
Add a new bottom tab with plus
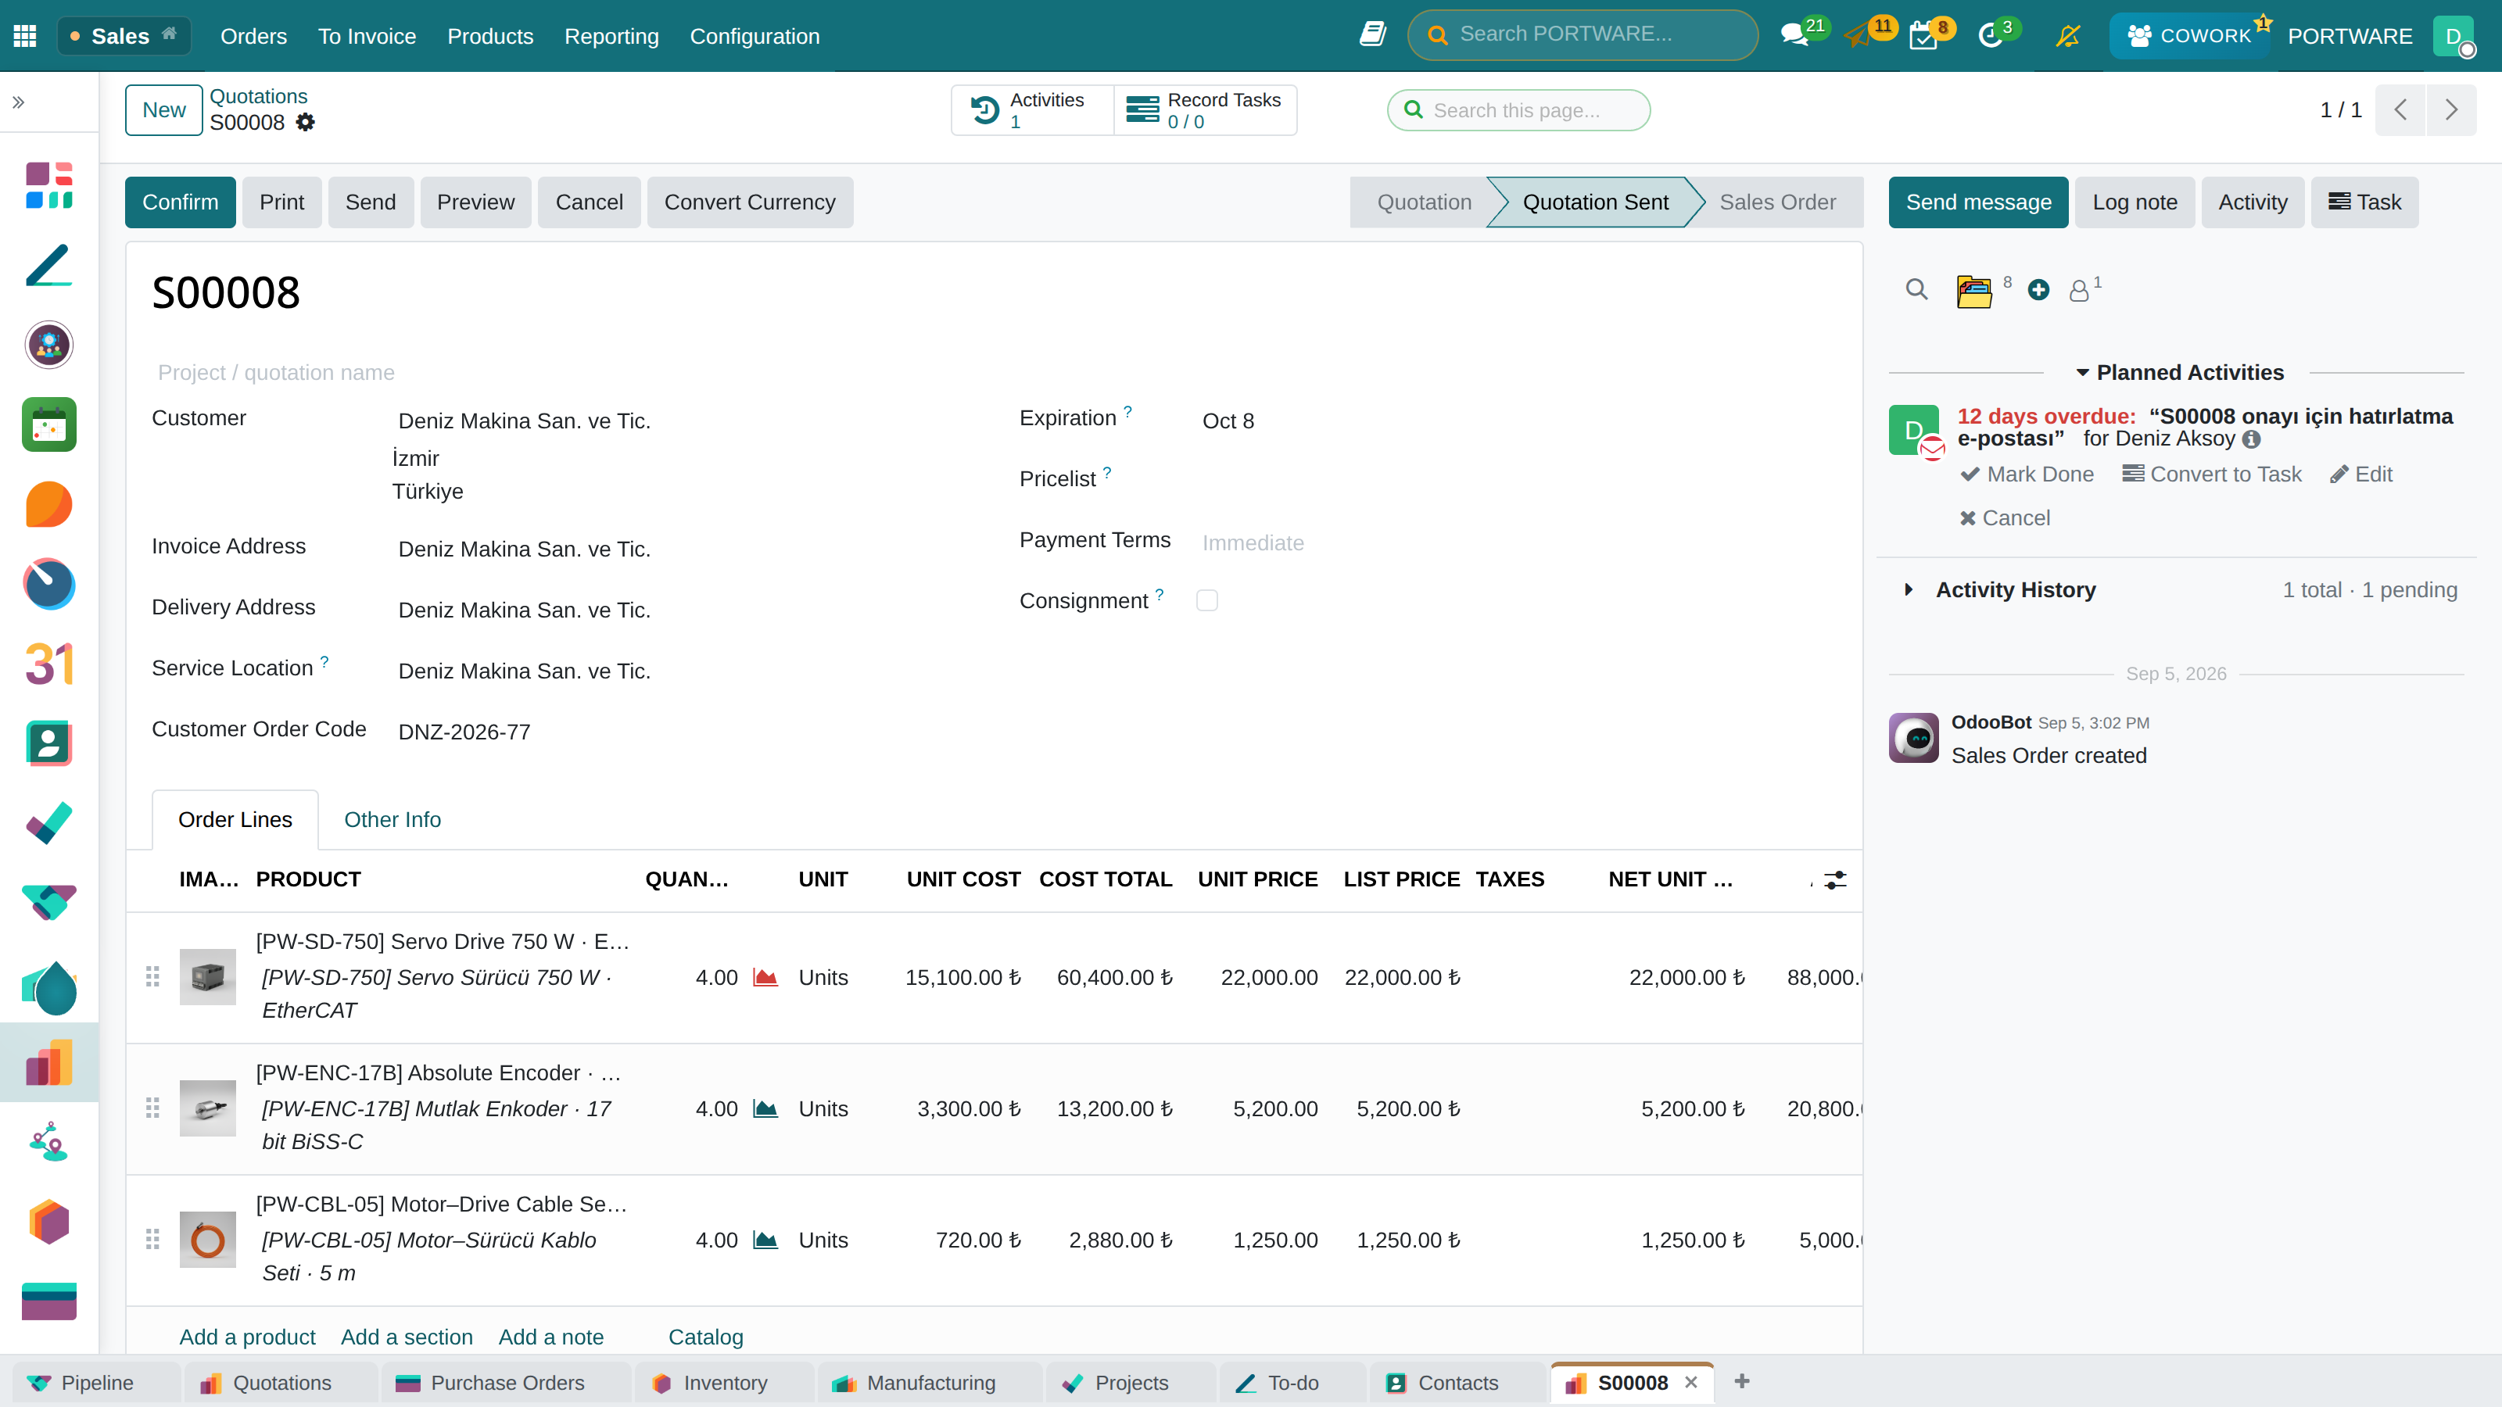coord(1741,1380)
